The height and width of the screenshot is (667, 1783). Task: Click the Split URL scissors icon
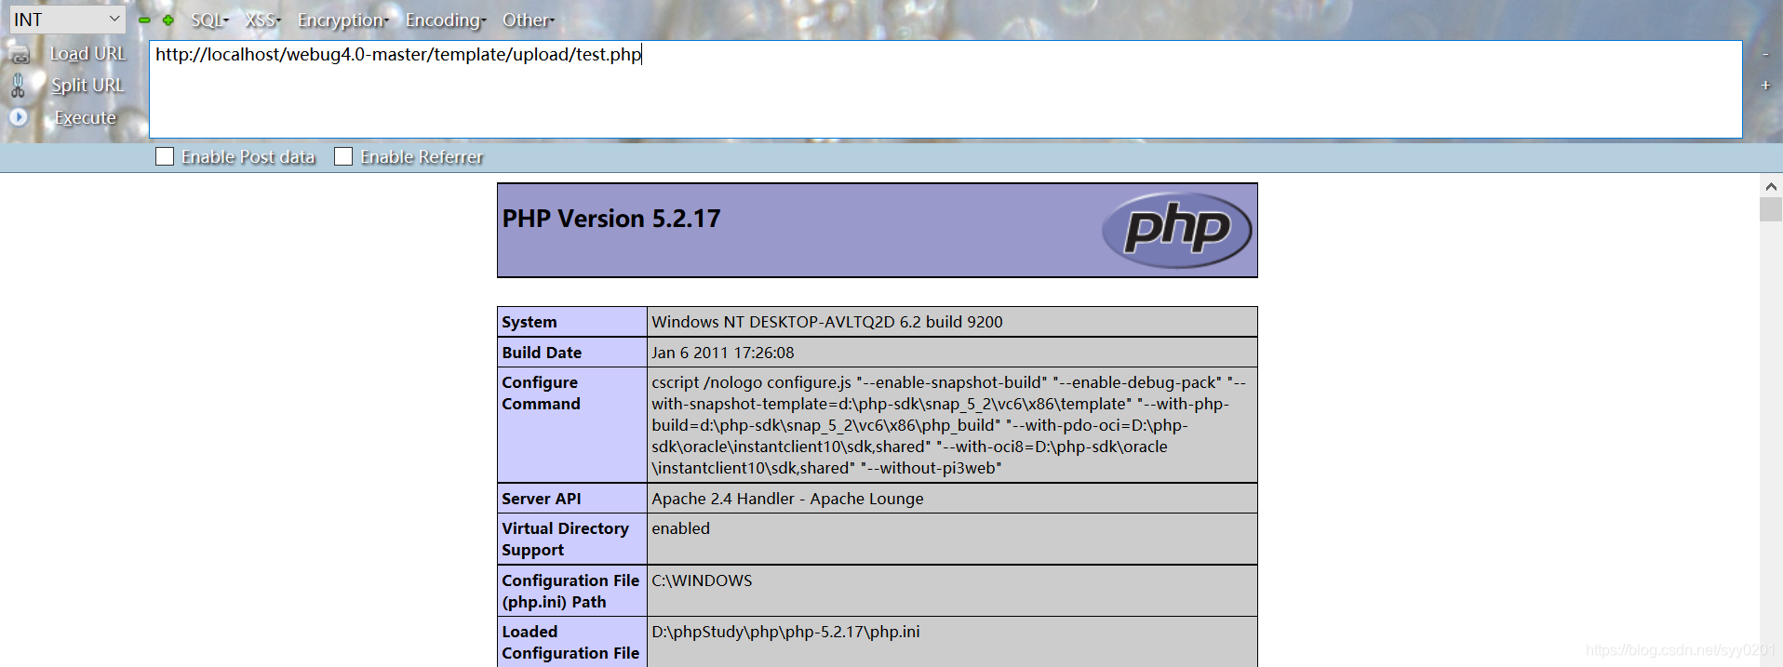tap(18, 86)
